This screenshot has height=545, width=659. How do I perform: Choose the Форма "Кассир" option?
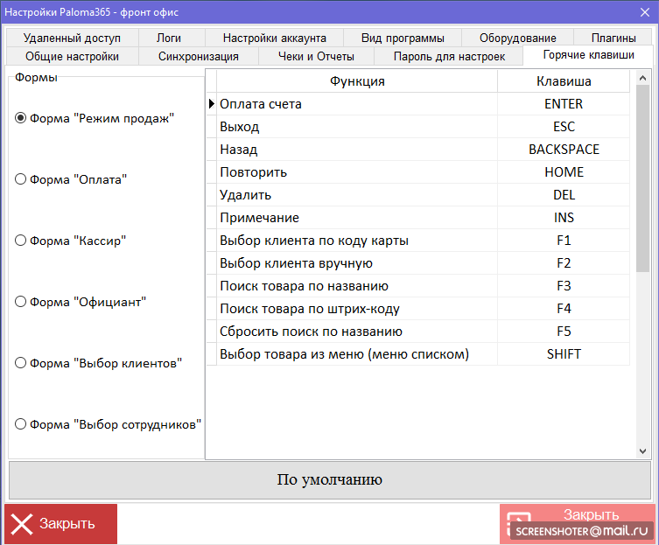[x=21, y=241]
